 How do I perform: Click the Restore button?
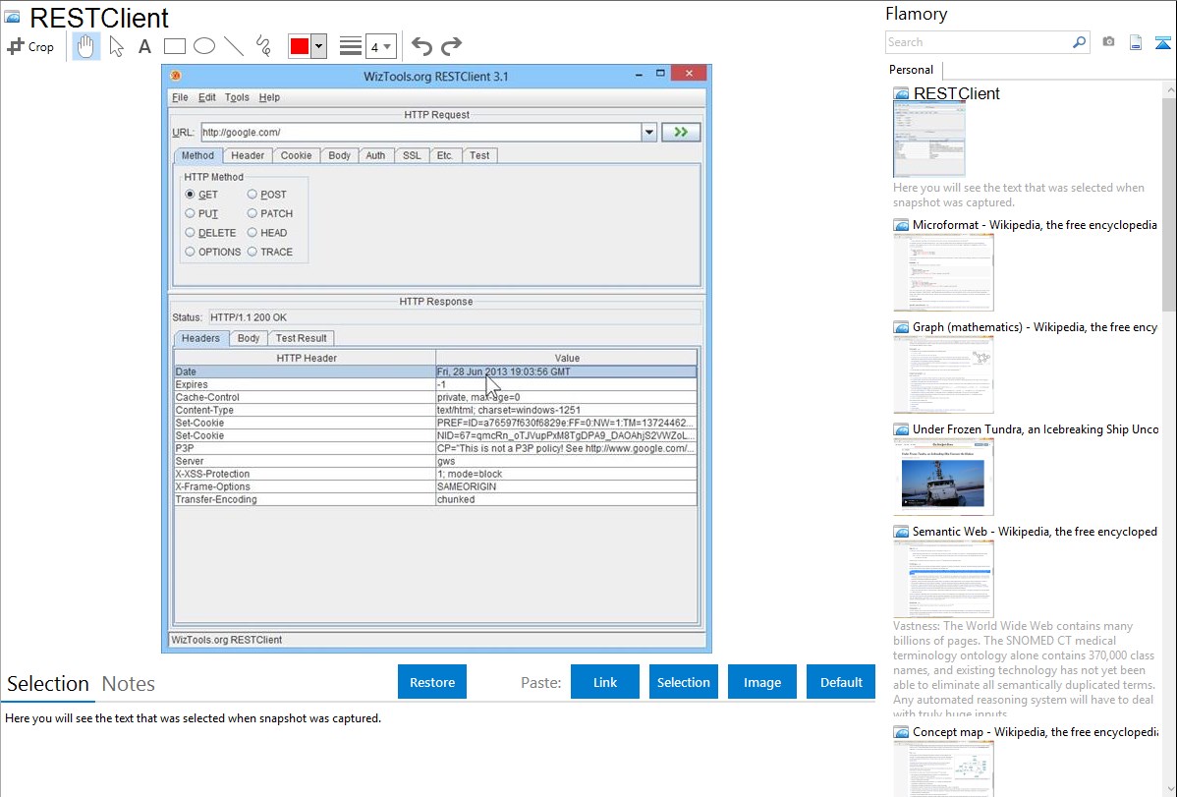coord(432,682)
